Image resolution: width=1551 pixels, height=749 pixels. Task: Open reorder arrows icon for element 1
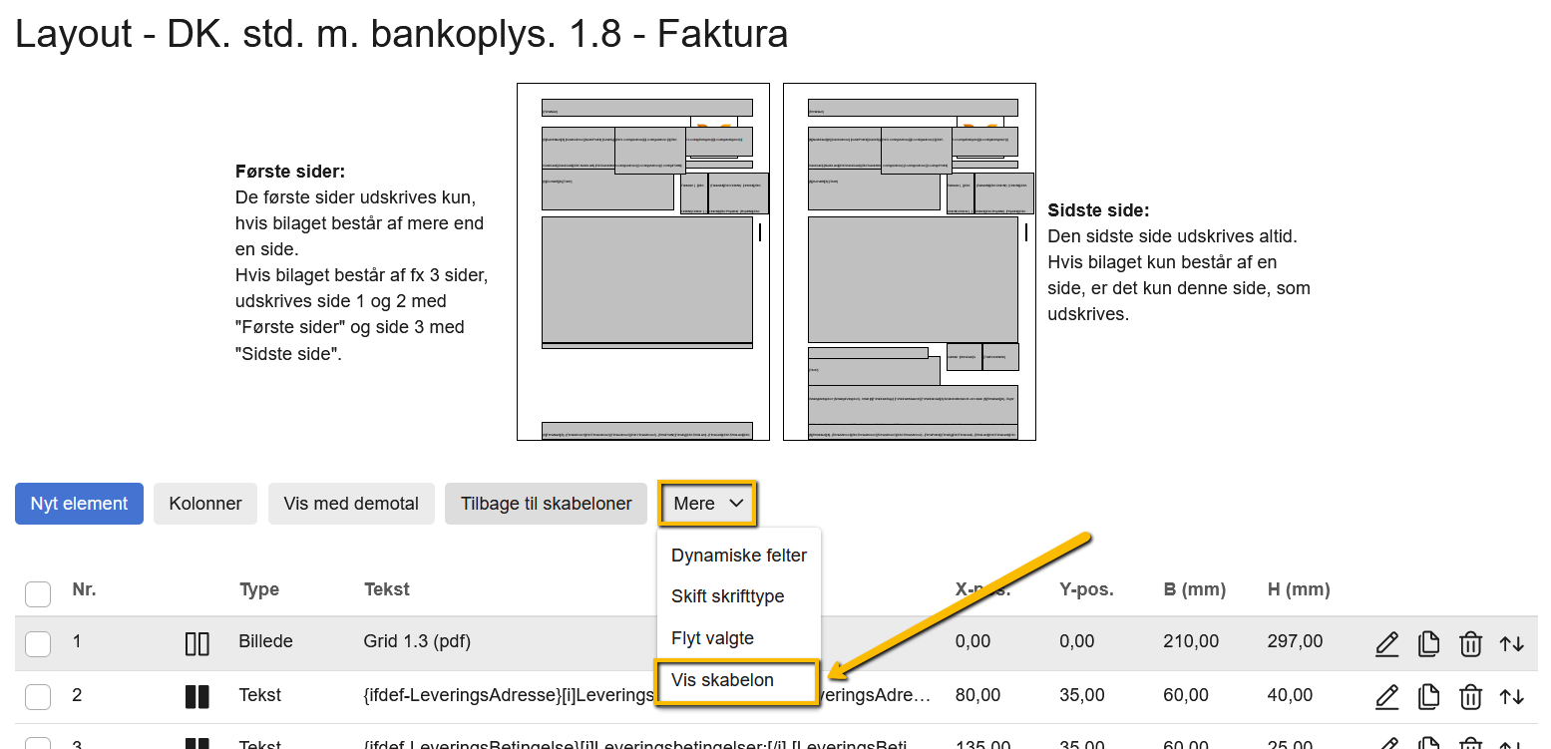(1512, 644)
